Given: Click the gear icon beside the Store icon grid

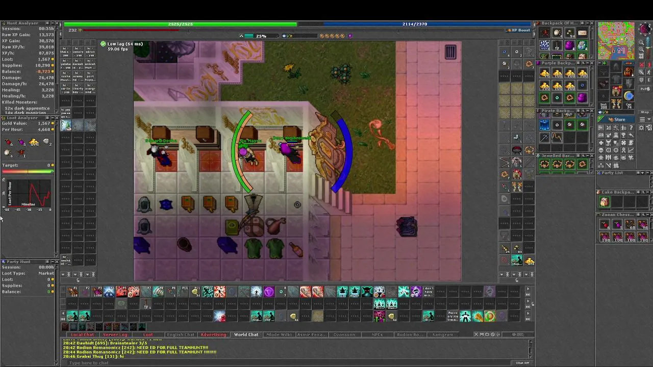Looking at the screenshot, I should click(x=641, y=127).
